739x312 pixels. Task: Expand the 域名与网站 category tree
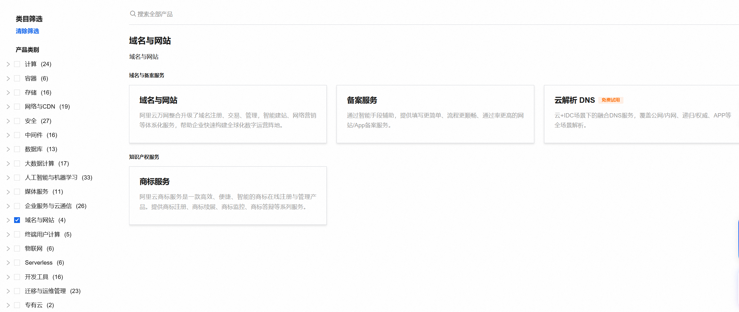(8, 220)
